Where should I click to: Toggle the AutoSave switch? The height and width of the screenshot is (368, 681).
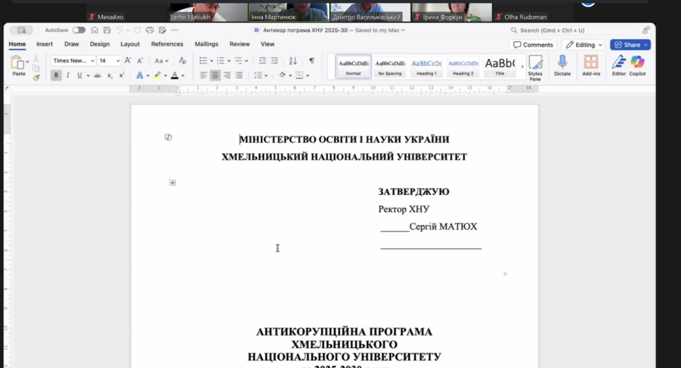coord(78,30)
